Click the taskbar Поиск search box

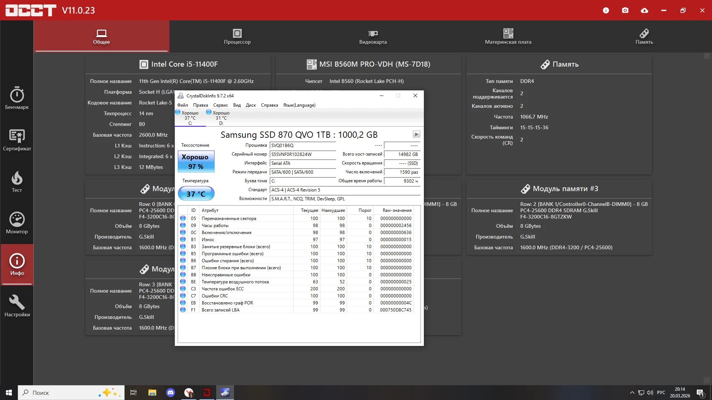click(71, 393)
